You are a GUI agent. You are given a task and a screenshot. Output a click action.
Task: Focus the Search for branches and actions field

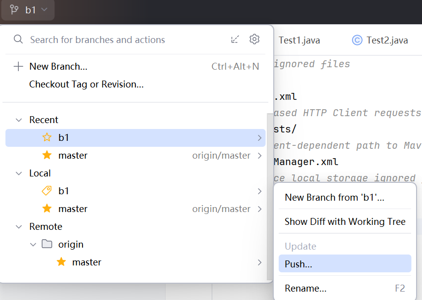coord(97,40)
